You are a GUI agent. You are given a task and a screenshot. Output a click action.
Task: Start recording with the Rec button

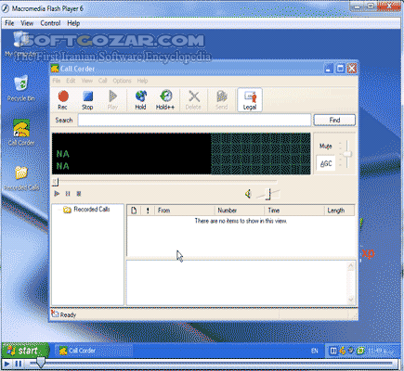coord(63,99)
